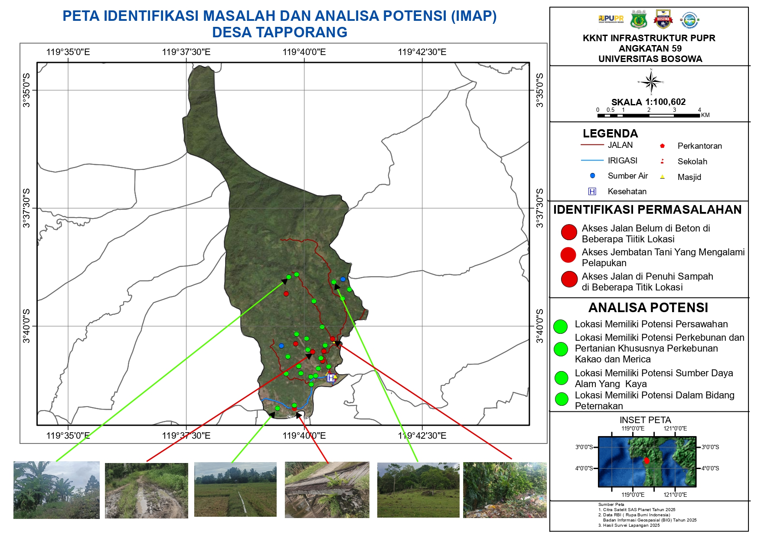
Task: Select the Universitas Bosowa crest logo
Action: tap(663, 19)
